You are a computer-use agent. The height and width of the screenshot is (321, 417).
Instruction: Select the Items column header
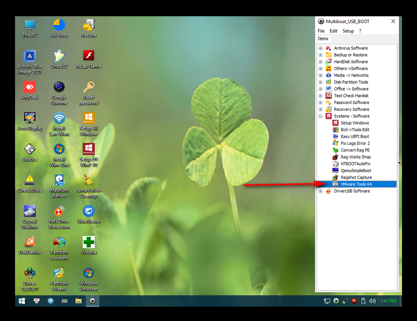tap(323, 39)
